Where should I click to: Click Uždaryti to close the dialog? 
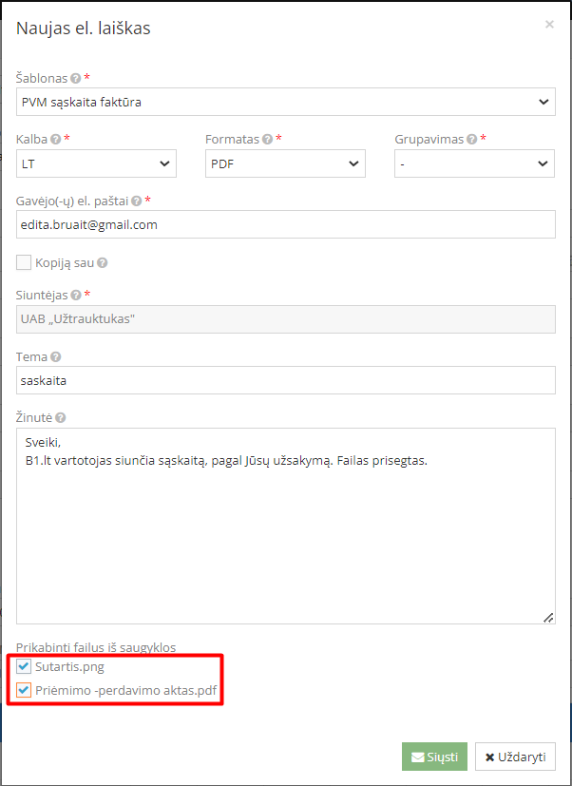(x=515, y=757)
